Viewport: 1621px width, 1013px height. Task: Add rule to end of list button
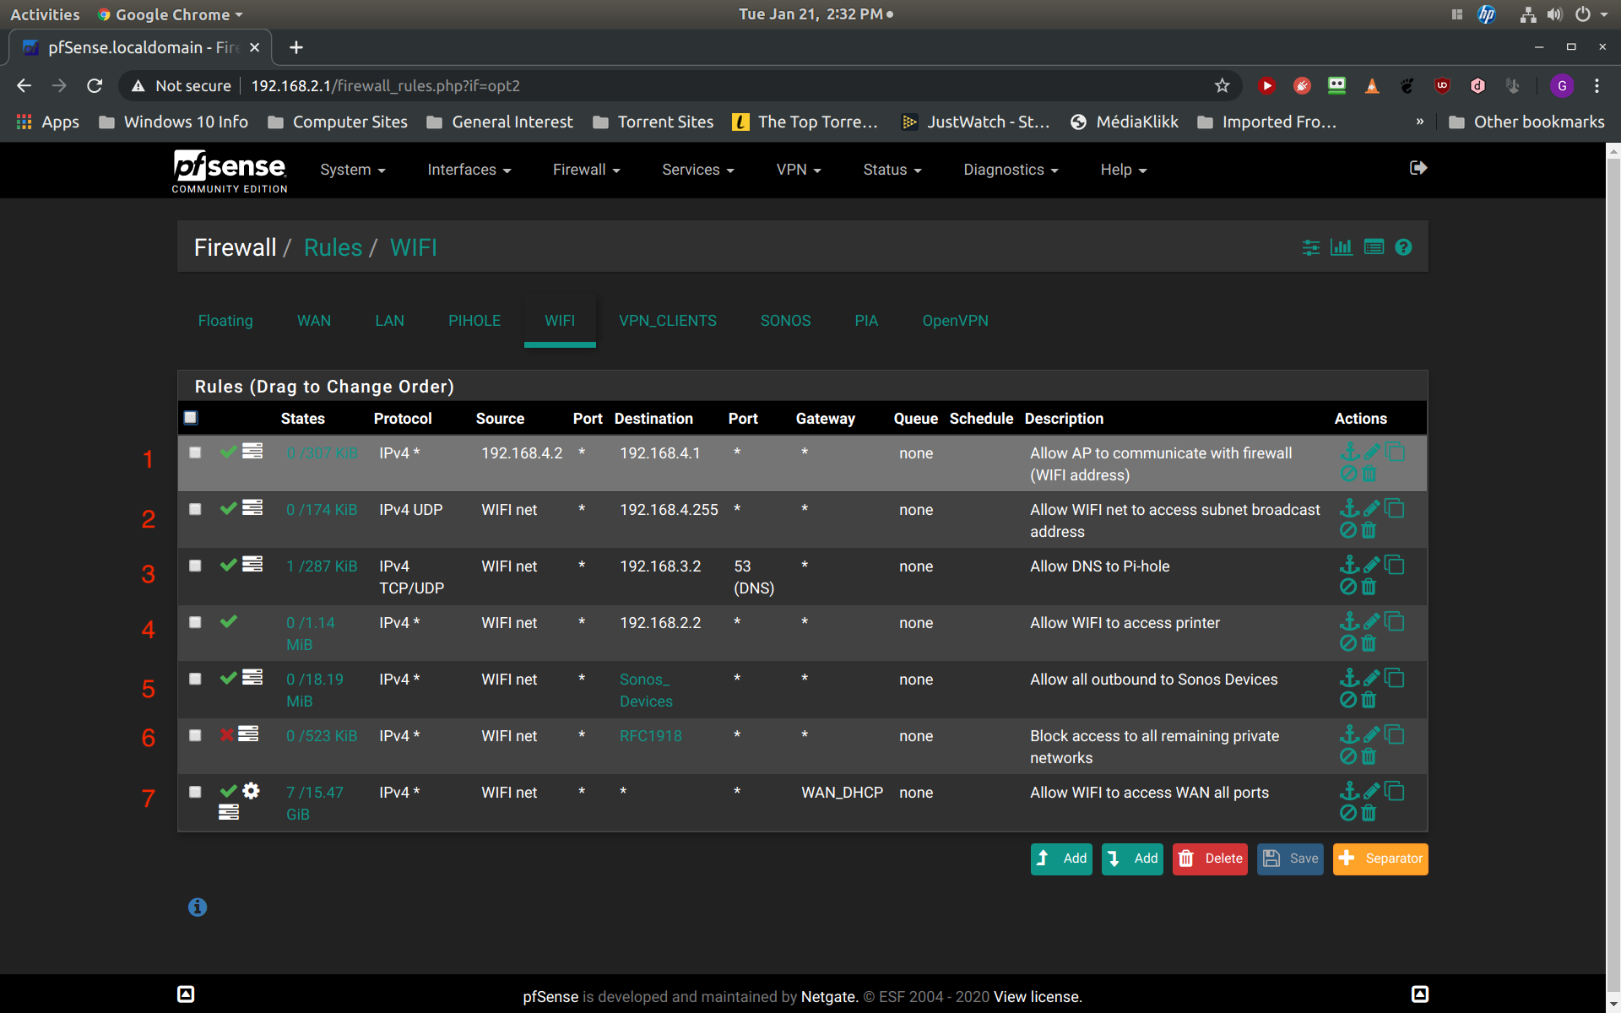coord(1132,859)
